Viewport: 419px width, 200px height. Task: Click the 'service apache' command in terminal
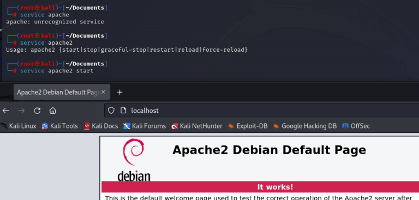tap(44, 15)
